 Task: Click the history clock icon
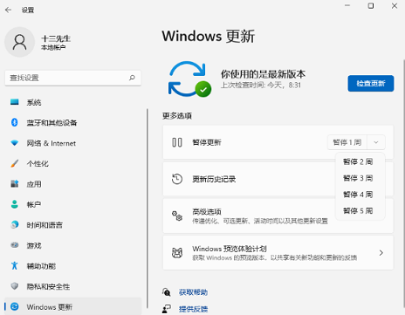pyautogui.click(x=177, y=179)
